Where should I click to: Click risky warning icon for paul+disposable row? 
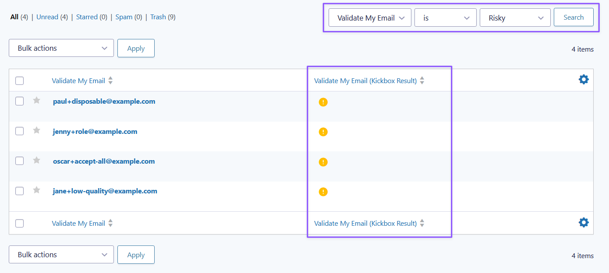click(323, 102)
